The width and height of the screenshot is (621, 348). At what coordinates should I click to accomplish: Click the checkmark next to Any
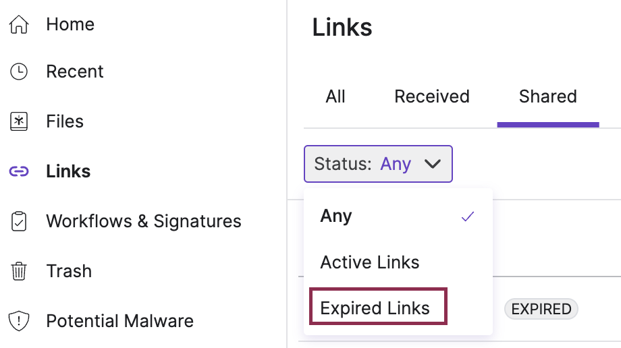coord(468,216)
